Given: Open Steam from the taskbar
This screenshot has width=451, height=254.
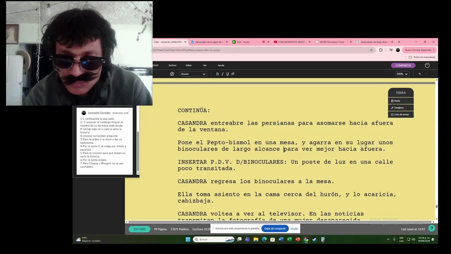Looking at the screenshot, I should pos(314,240).
